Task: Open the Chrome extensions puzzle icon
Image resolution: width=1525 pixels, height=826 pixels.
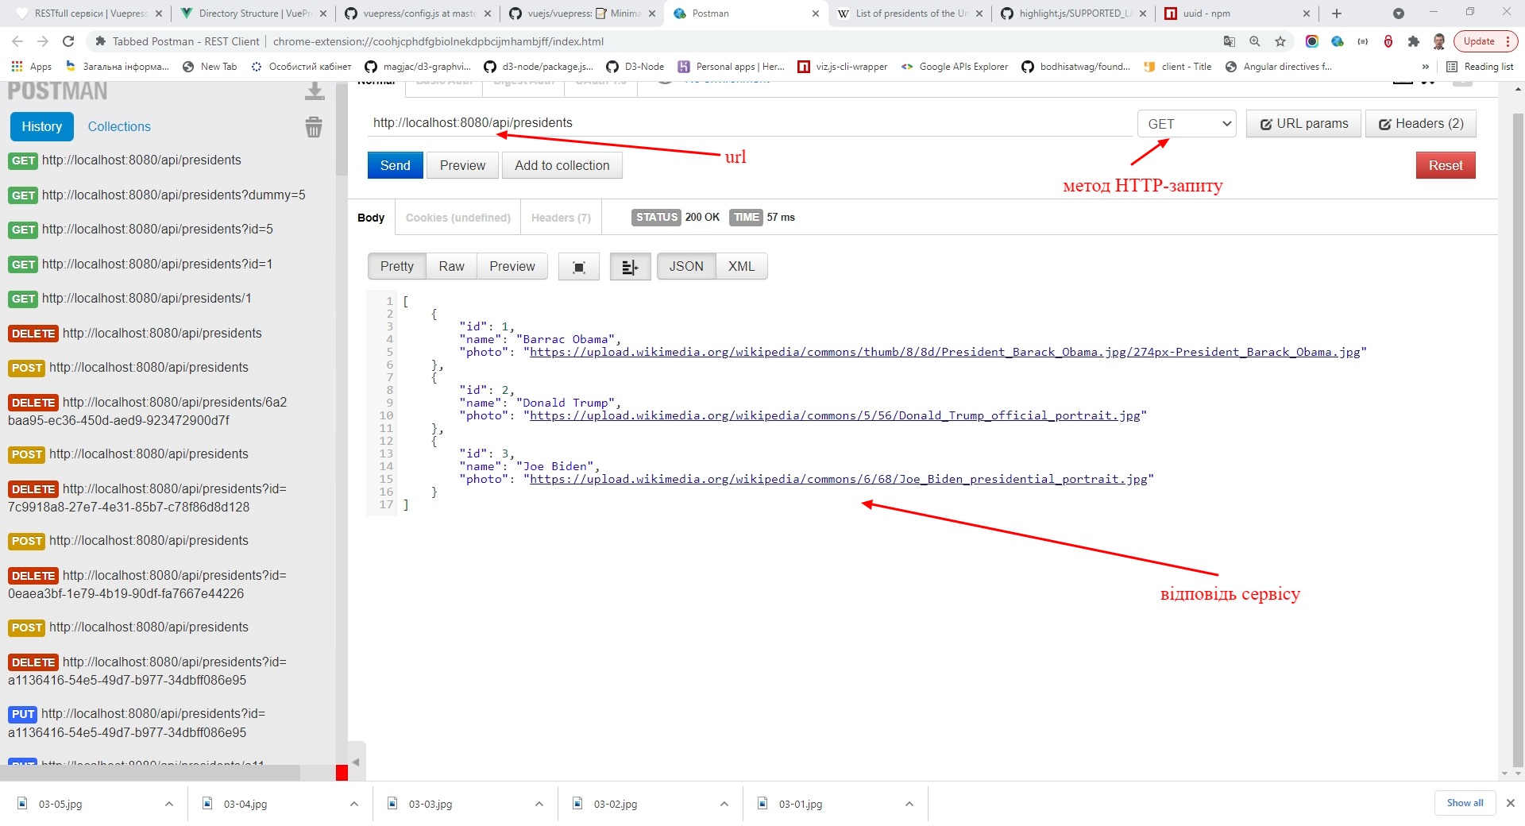Action: pyautogui.click(x=1414, y=41)
